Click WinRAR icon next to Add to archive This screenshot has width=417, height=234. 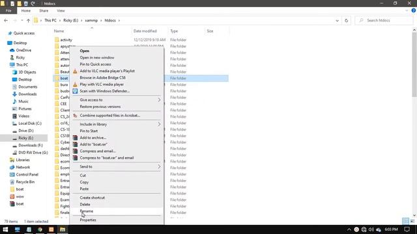tap(75, 138)
